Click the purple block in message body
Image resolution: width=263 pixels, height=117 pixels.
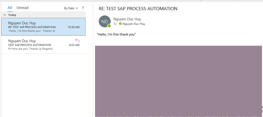point(178,81)
